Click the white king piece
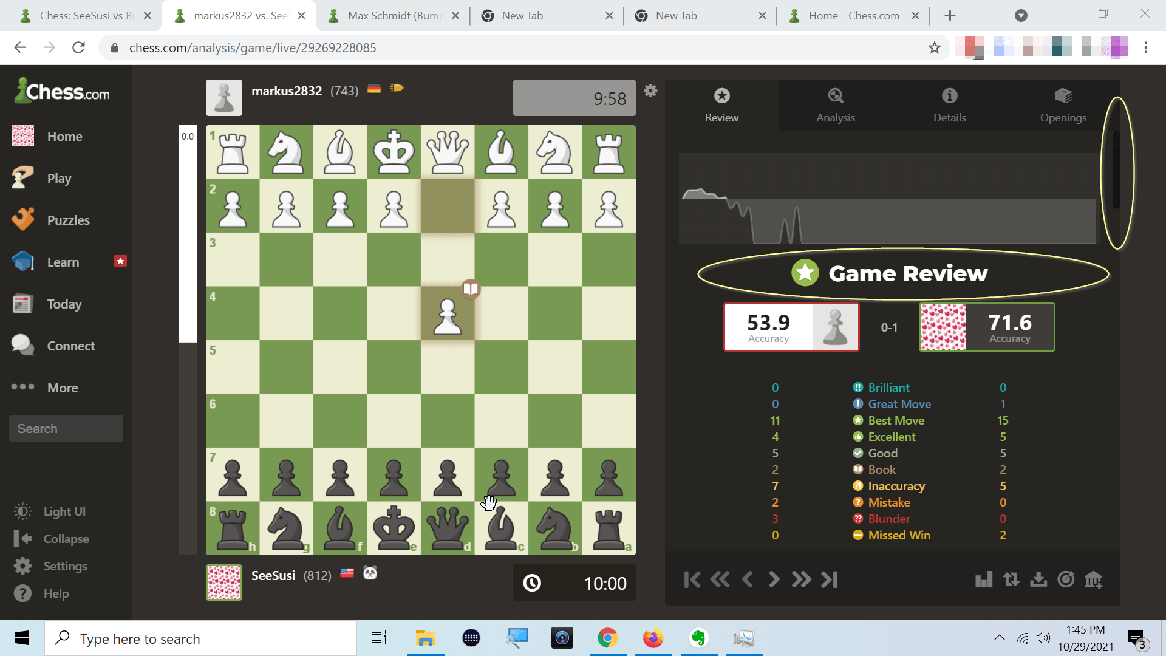1166x656 pixels. pos(394,152)
